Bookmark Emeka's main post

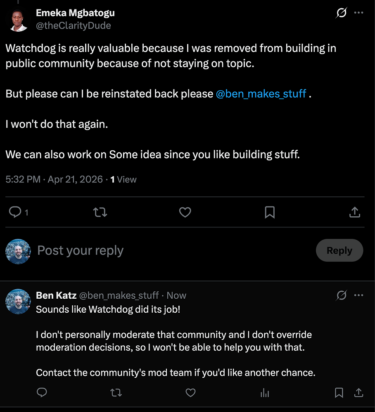point(270,212)
